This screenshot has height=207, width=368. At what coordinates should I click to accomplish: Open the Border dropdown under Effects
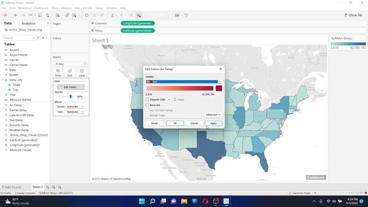75,107
